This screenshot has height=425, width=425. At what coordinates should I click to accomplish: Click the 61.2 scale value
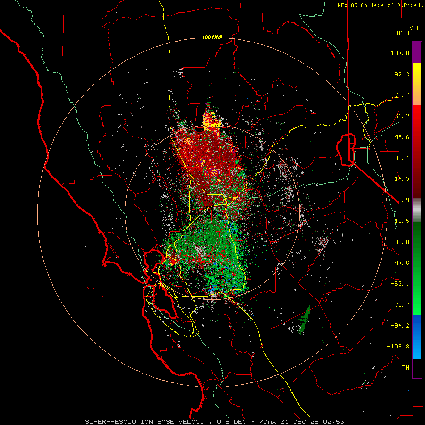[402, 116]
